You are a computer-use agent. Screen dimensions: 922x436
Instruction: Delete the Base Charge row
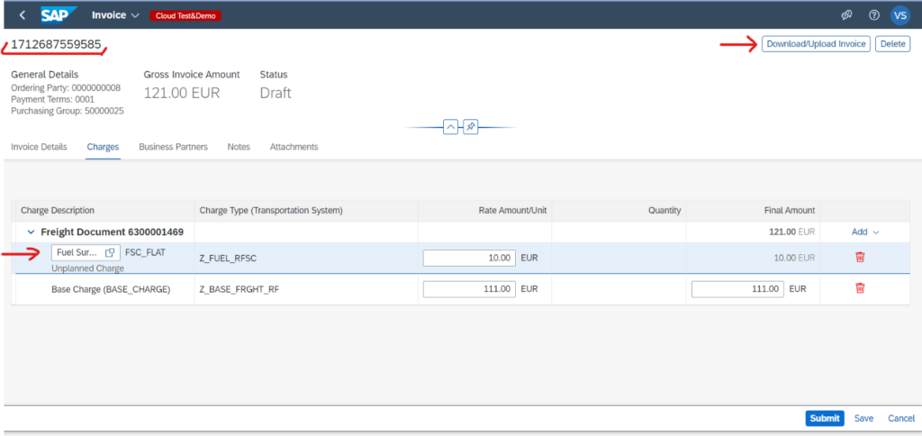coord(860,289)
